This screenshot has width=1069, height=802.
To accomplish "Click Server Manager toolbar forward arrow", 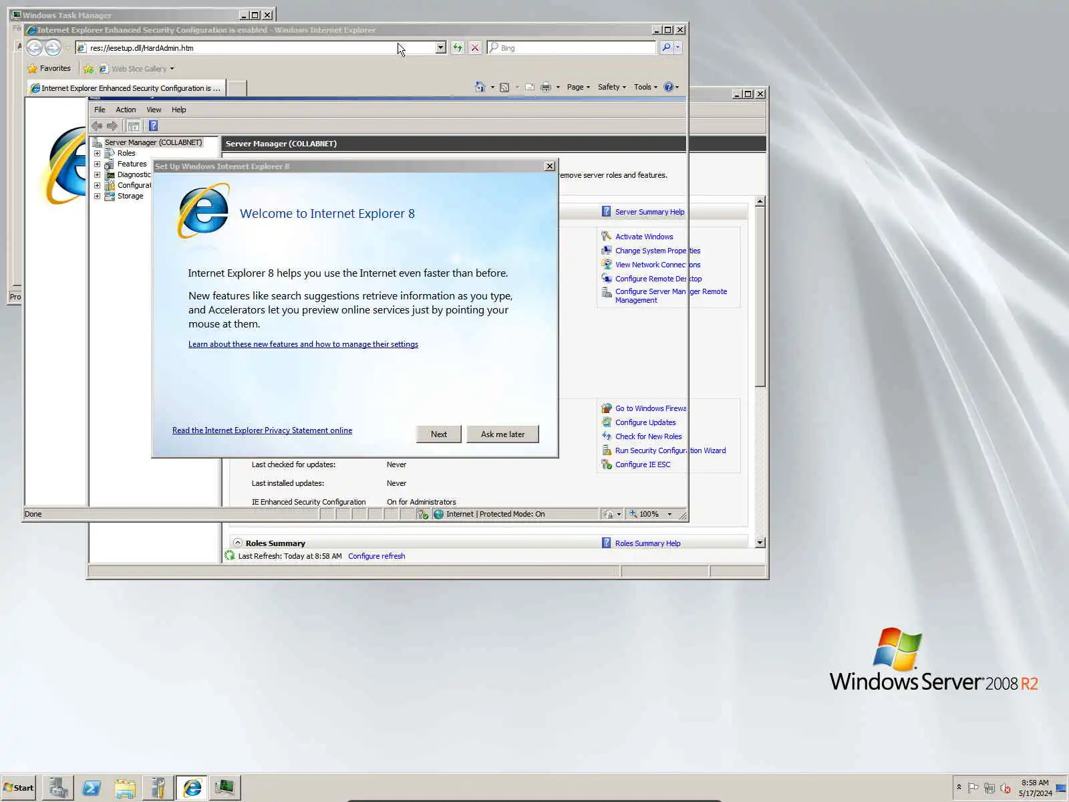I will click(112, 126).
